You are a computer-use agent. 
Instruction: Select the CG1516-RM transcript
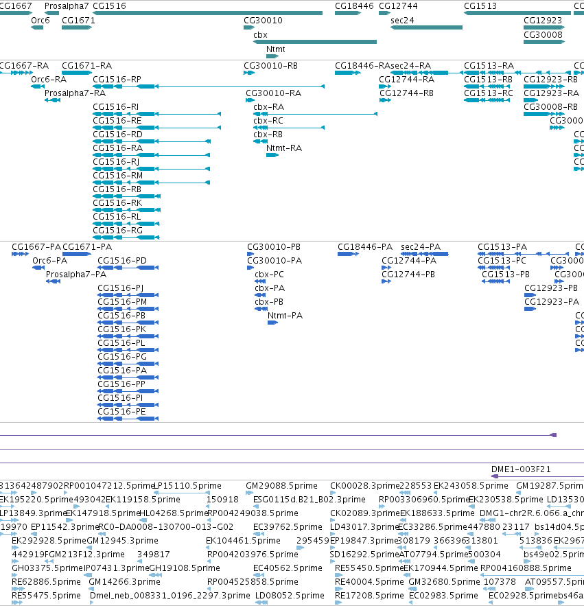(x=152, y=183)
